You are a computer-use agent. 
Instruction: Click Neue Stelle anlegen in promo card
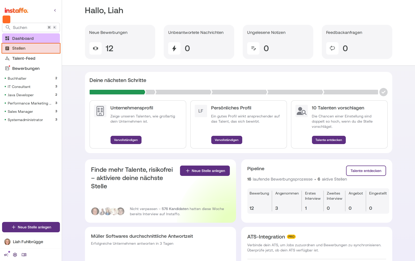click(205, 171)
